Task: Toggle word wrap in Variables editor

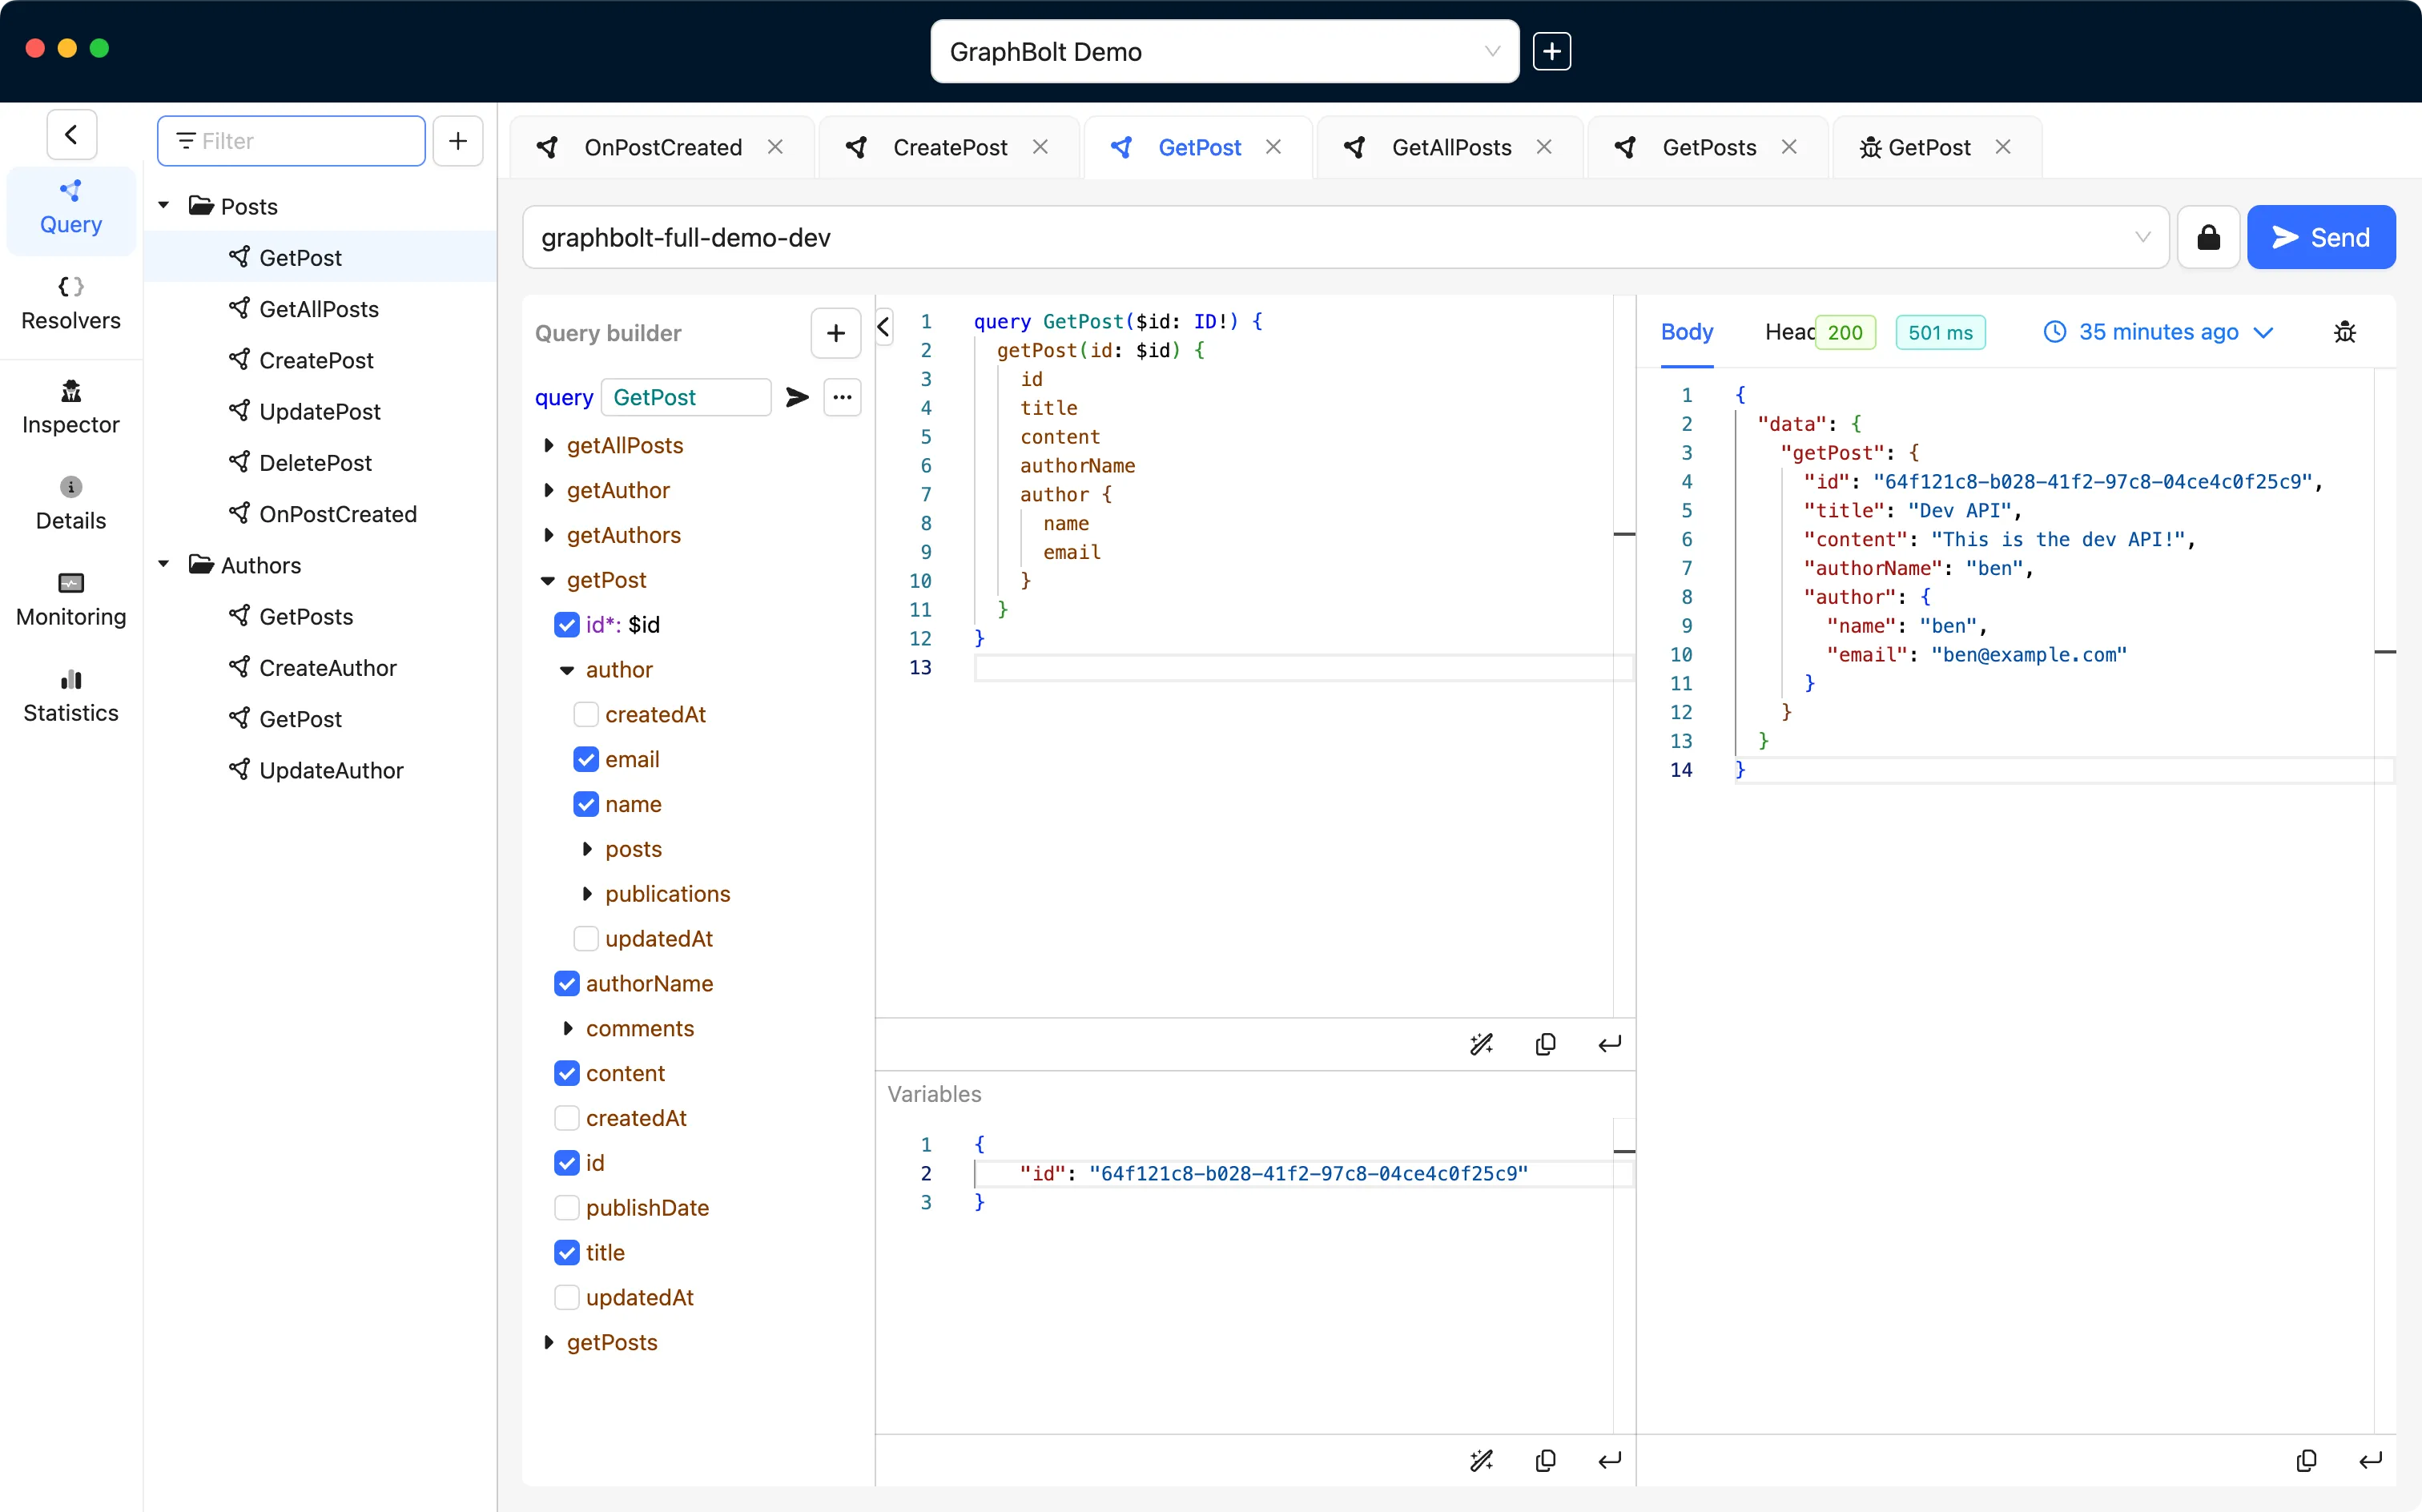Action: tap(1609, 1460)
